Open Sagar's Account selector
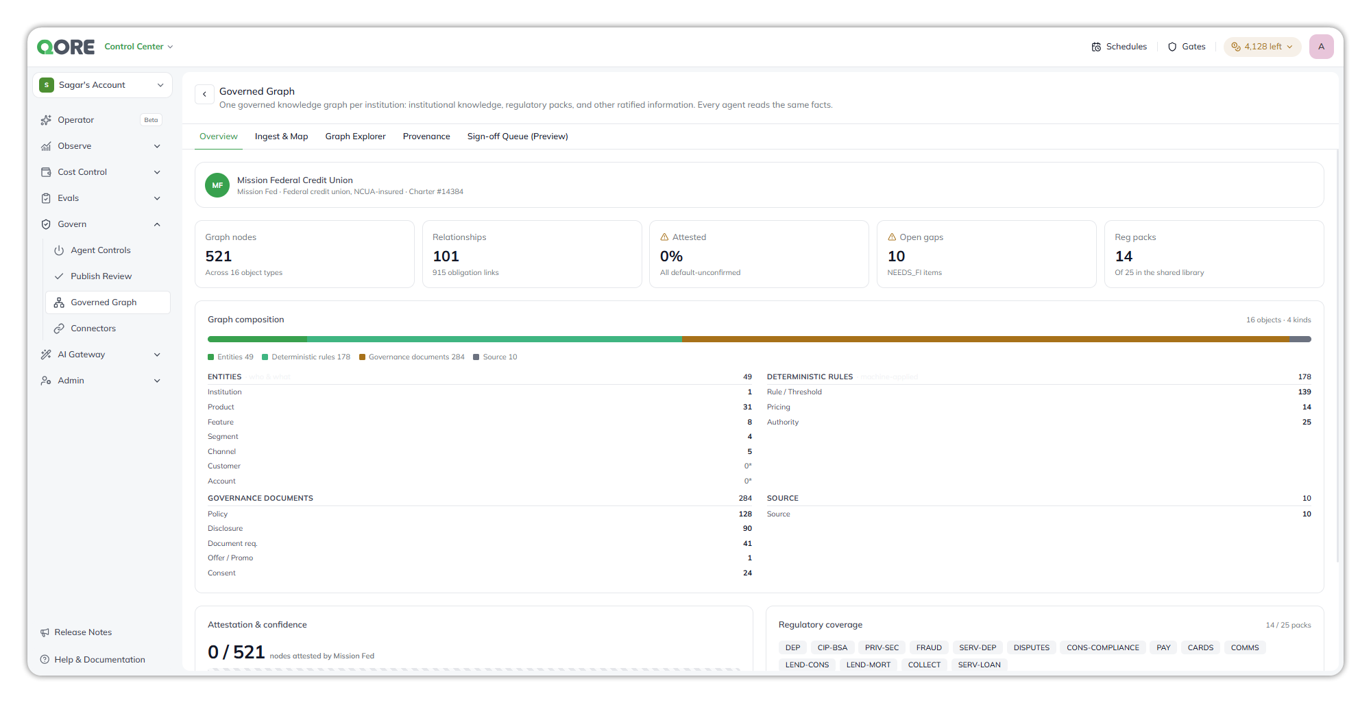The height and width of the screenshot is (703, 1371). tap(102, 85)
